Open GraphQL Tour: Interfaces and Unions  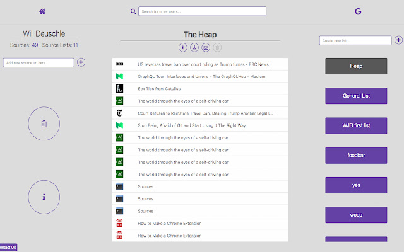point(201,76)
